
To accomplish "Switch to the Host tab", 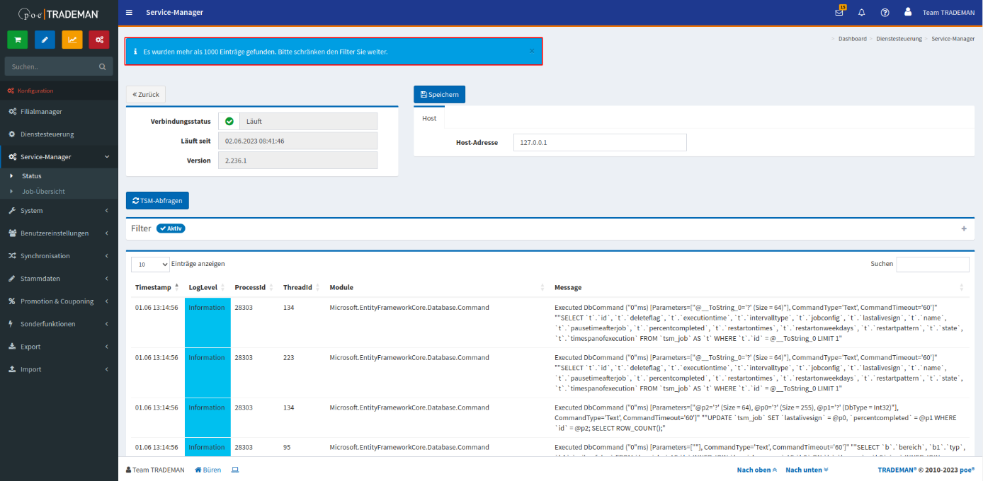I will pyautogui.click(x=429, y=118).
